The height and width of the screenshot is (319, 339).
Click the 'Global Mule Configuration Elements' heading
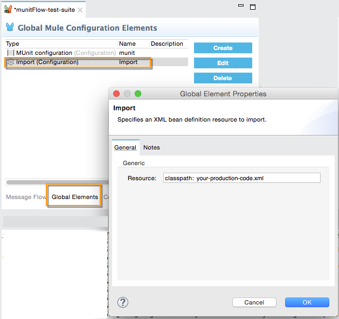click(87, 28)
